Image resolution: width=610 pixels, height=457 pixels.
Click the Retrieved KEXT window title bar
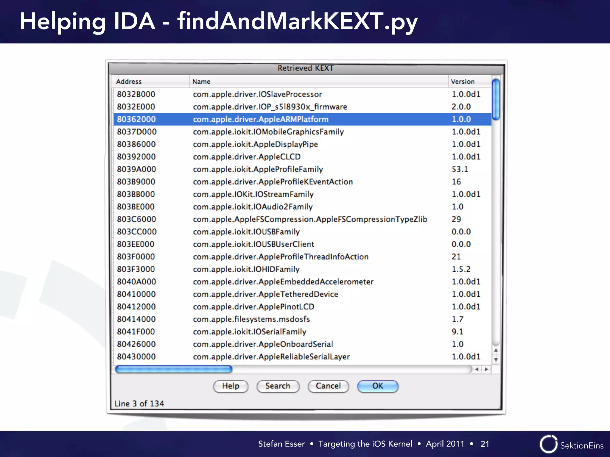pyautogui.click(x=306, y=68)
